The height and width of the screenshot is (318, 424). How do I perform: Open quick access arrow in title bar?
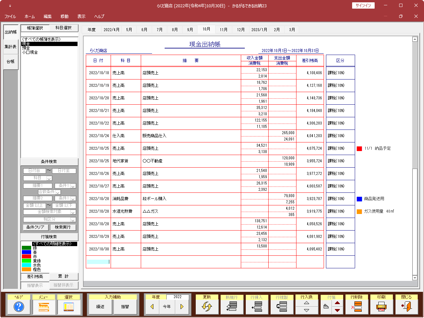pyautogui.click(x=10, y=6)
